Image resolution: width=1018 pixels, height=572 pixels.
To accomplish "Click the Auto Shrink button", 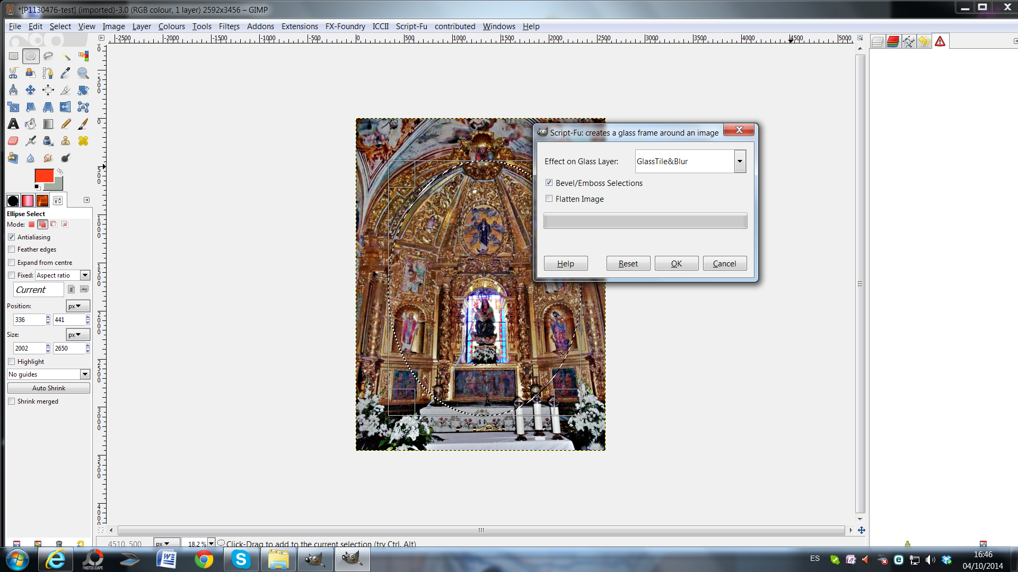I will 49,388.
